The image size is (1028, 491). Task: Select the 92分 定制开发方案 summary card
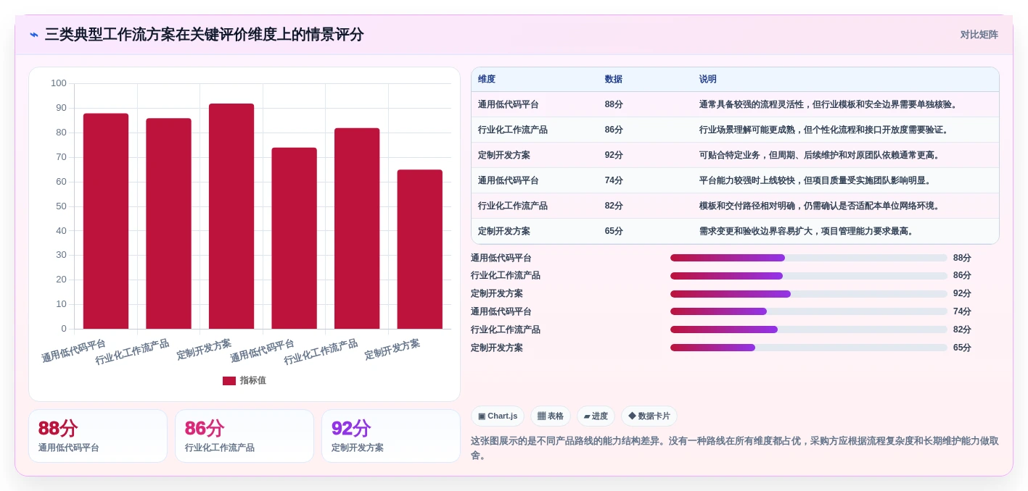point(391,436)
